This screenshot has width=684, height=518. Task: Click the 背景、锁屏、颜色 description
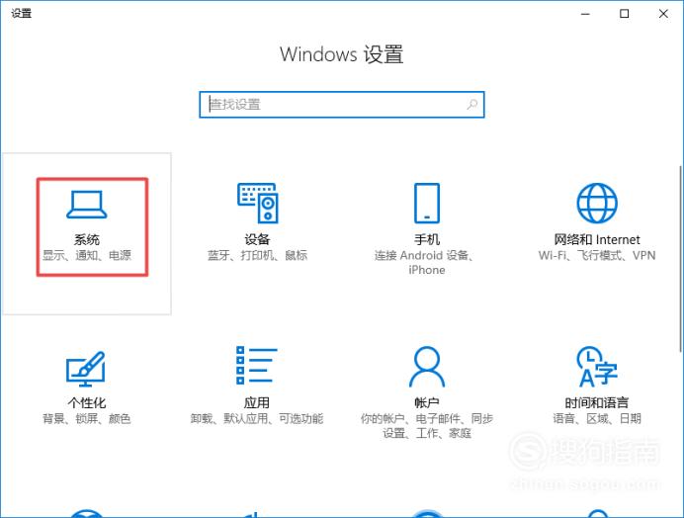tap(86, 419)
